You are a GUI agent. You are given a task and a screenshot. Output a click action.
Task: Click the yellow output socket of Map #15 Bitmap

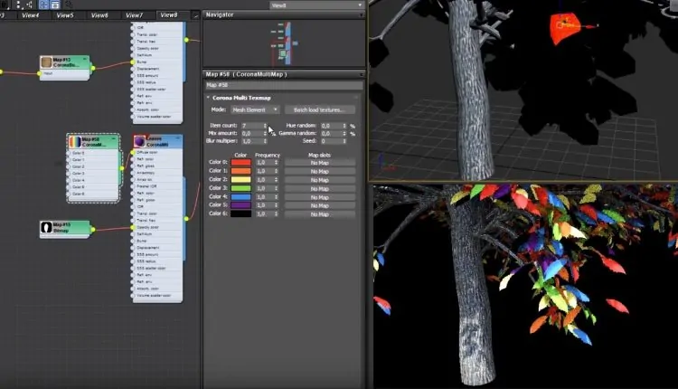click(x=92, y=229)
